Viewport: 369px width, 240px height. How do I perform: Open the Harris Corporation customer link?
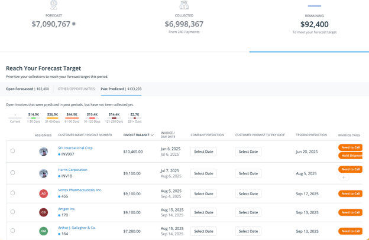coord(72,170)
